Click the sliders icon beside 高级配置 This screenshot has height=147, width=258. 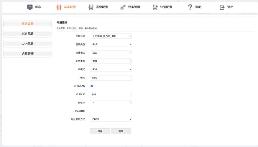91,7
